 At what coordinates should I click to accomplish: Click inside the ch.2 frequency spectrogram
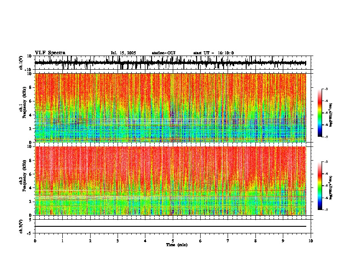[170, 181]
